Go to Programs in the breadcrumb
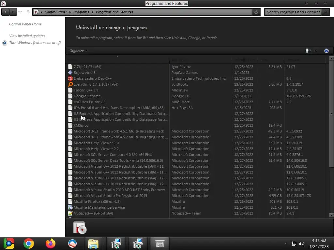This screenshot has width=334, height=250. pos(81,12)
